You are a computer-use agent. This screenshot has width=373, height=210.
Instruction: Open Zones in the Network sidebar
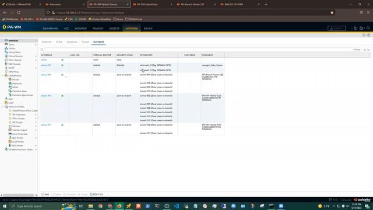(x=11, y=44)
